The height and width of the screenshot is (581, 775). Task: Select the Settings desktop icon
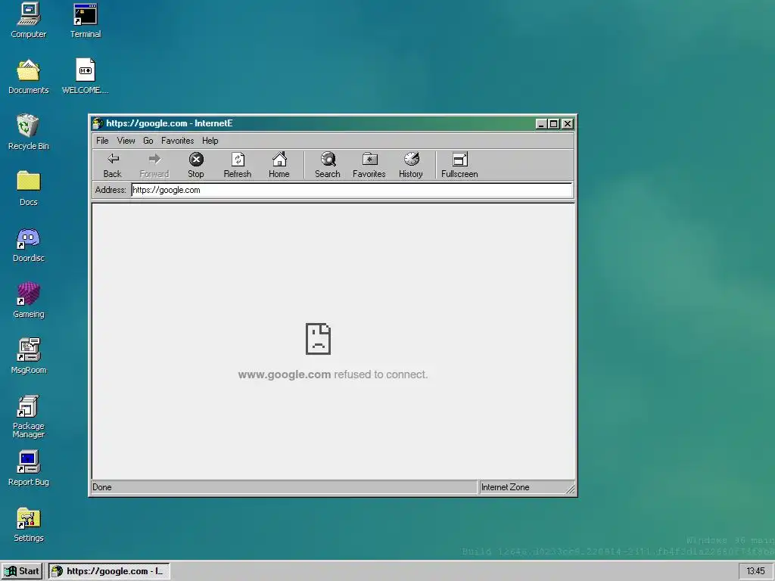[x=29, y=524]
